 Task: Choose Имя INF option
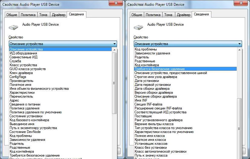coord(185,100)
